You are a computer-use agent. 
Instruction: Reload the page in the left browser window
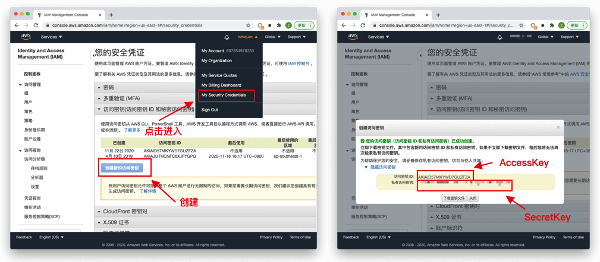click(36, 25)
